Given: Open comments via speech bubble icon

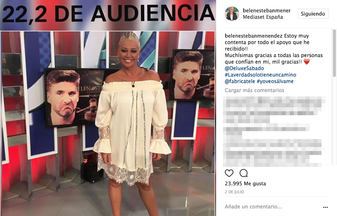Looking at the screenshot, I should click(244, 173).
